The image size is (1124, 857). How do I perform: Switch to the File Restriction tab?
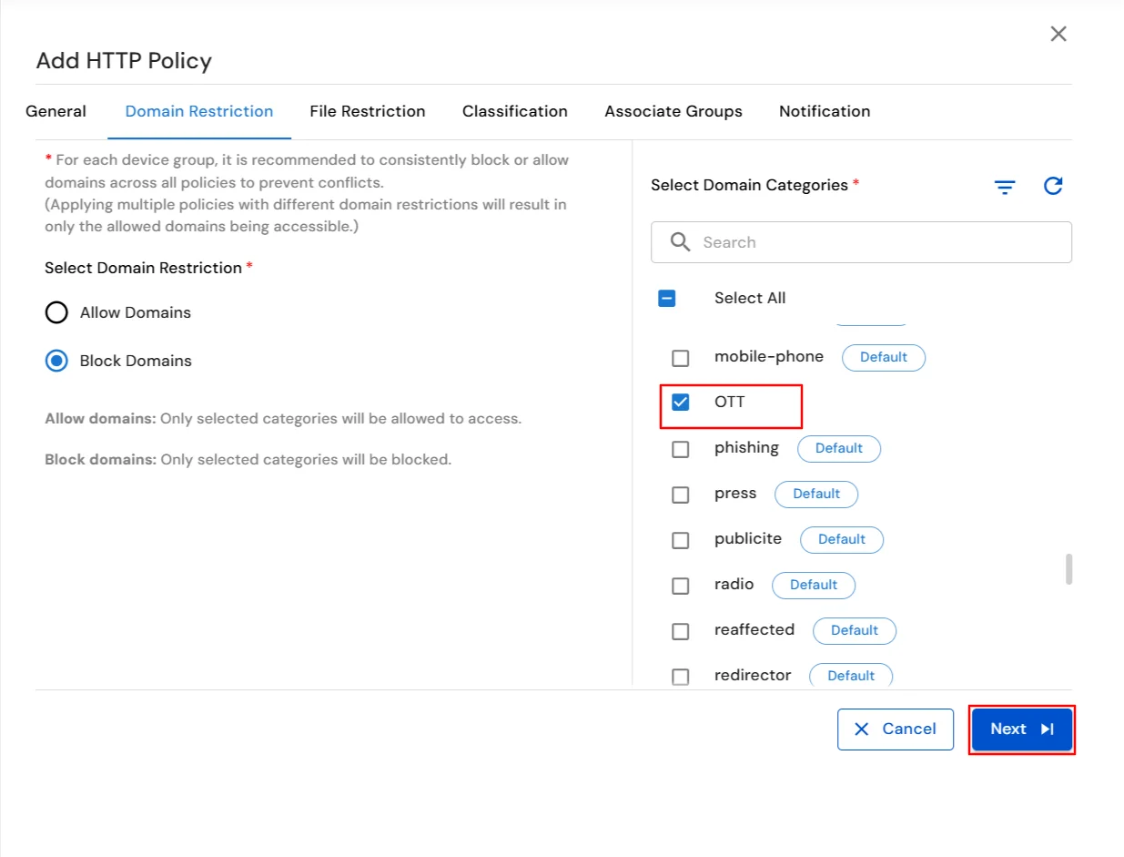pos(368,111)
